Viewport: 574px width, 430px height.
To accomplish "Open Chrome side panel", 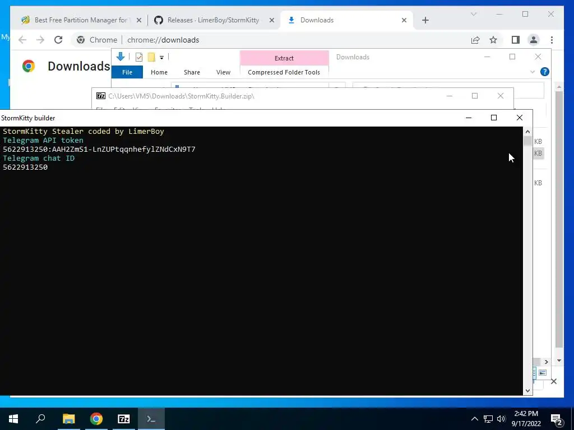I will (516, 40).
